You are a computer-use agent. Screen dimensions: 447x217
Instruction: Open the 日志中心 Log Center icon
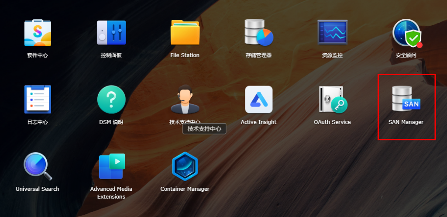tap(38, 99)
